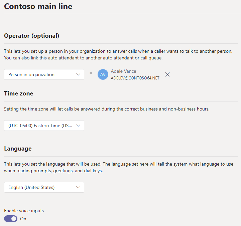The image size is (241, 226).
Task: Turn off the Enable voice inputs toggle
Action: point(11,219)
